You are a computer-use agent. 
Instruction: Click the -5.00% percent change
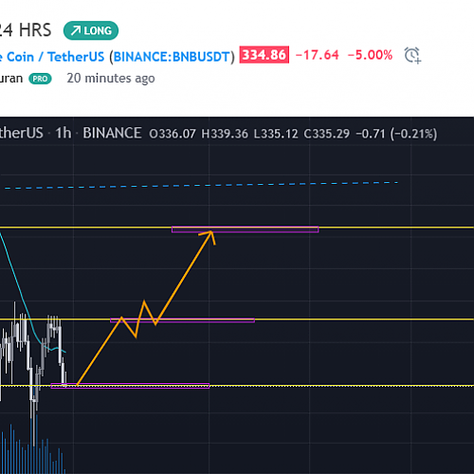(370, 55)
